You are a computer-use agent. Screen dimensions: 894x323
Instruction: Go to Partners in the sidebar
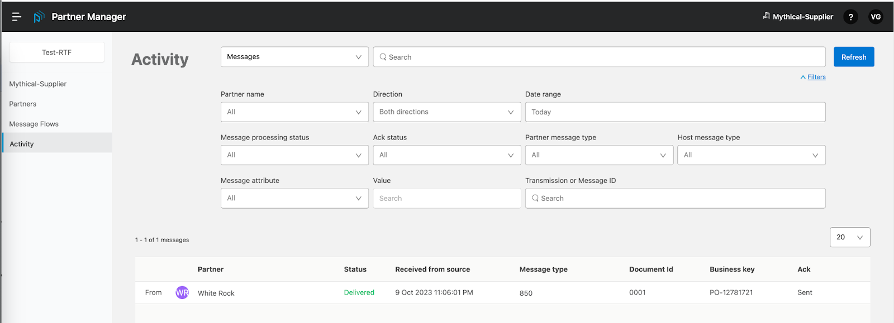tap(23, 104)
